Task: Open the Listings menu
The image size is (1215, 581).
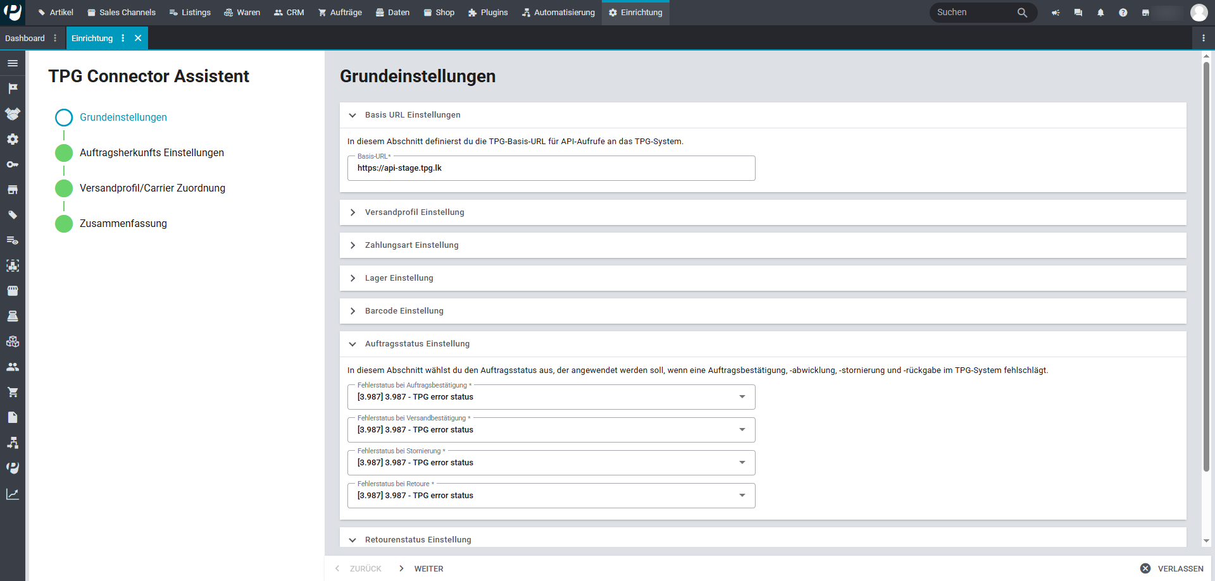Action: (190, 13)
